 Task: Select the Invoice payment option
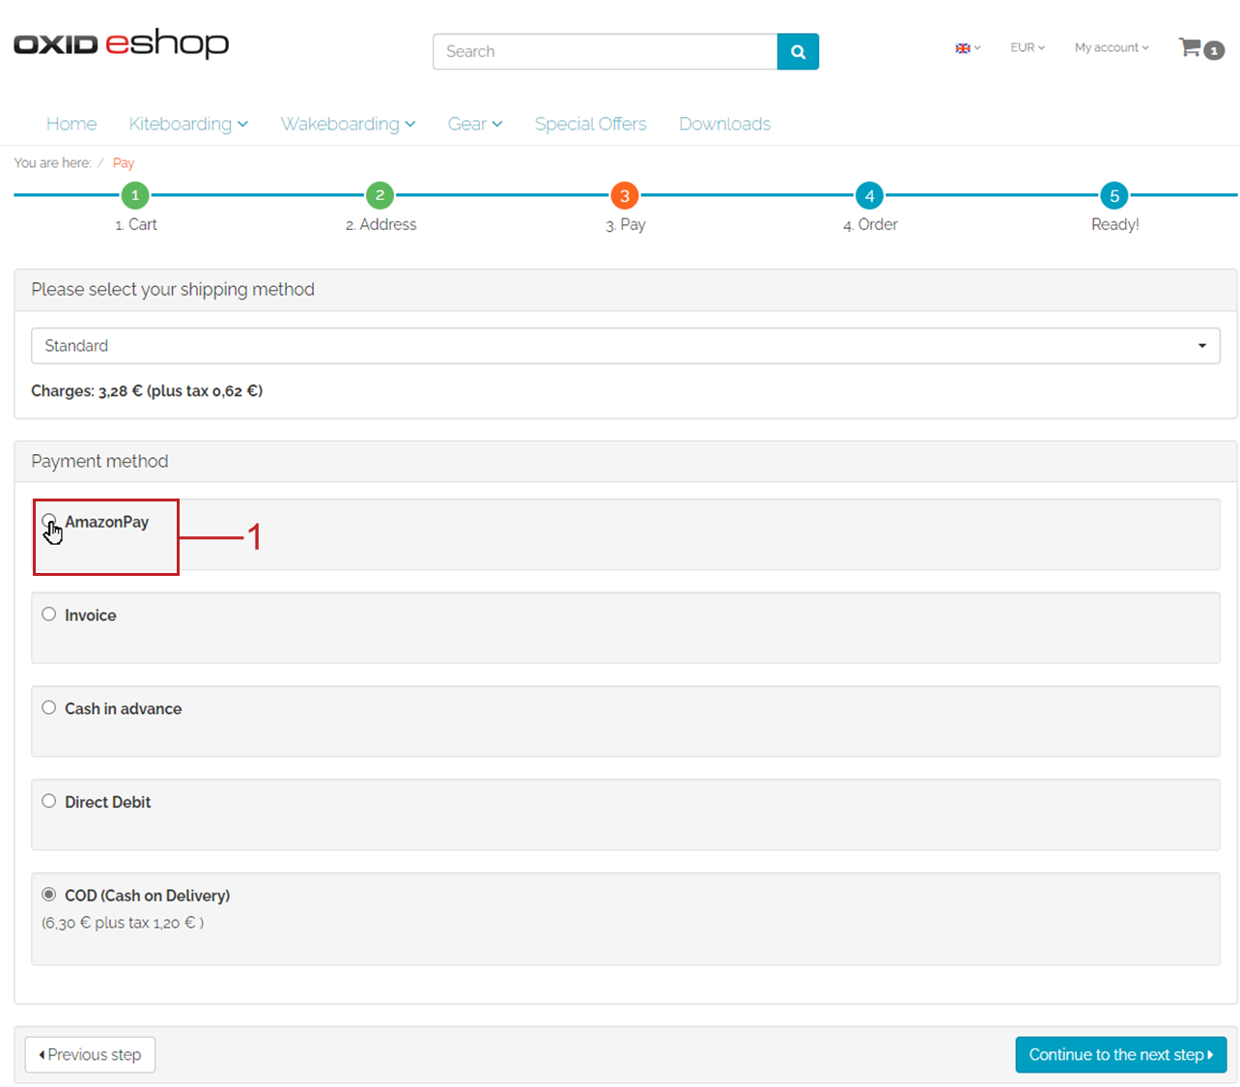click(49, 615)
